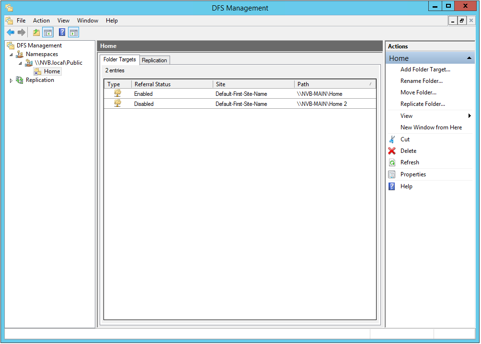Click the Cut scissors icon
The height and width of the screenshot is (344, 481).
[x=392, y=139]
